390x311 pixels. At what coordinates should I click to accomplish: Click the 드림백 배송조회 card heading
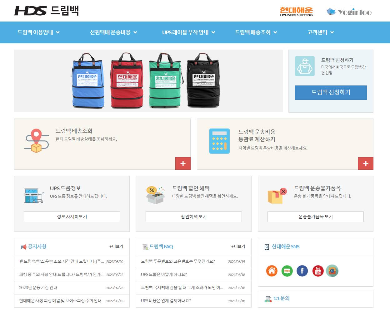[74, 131]
